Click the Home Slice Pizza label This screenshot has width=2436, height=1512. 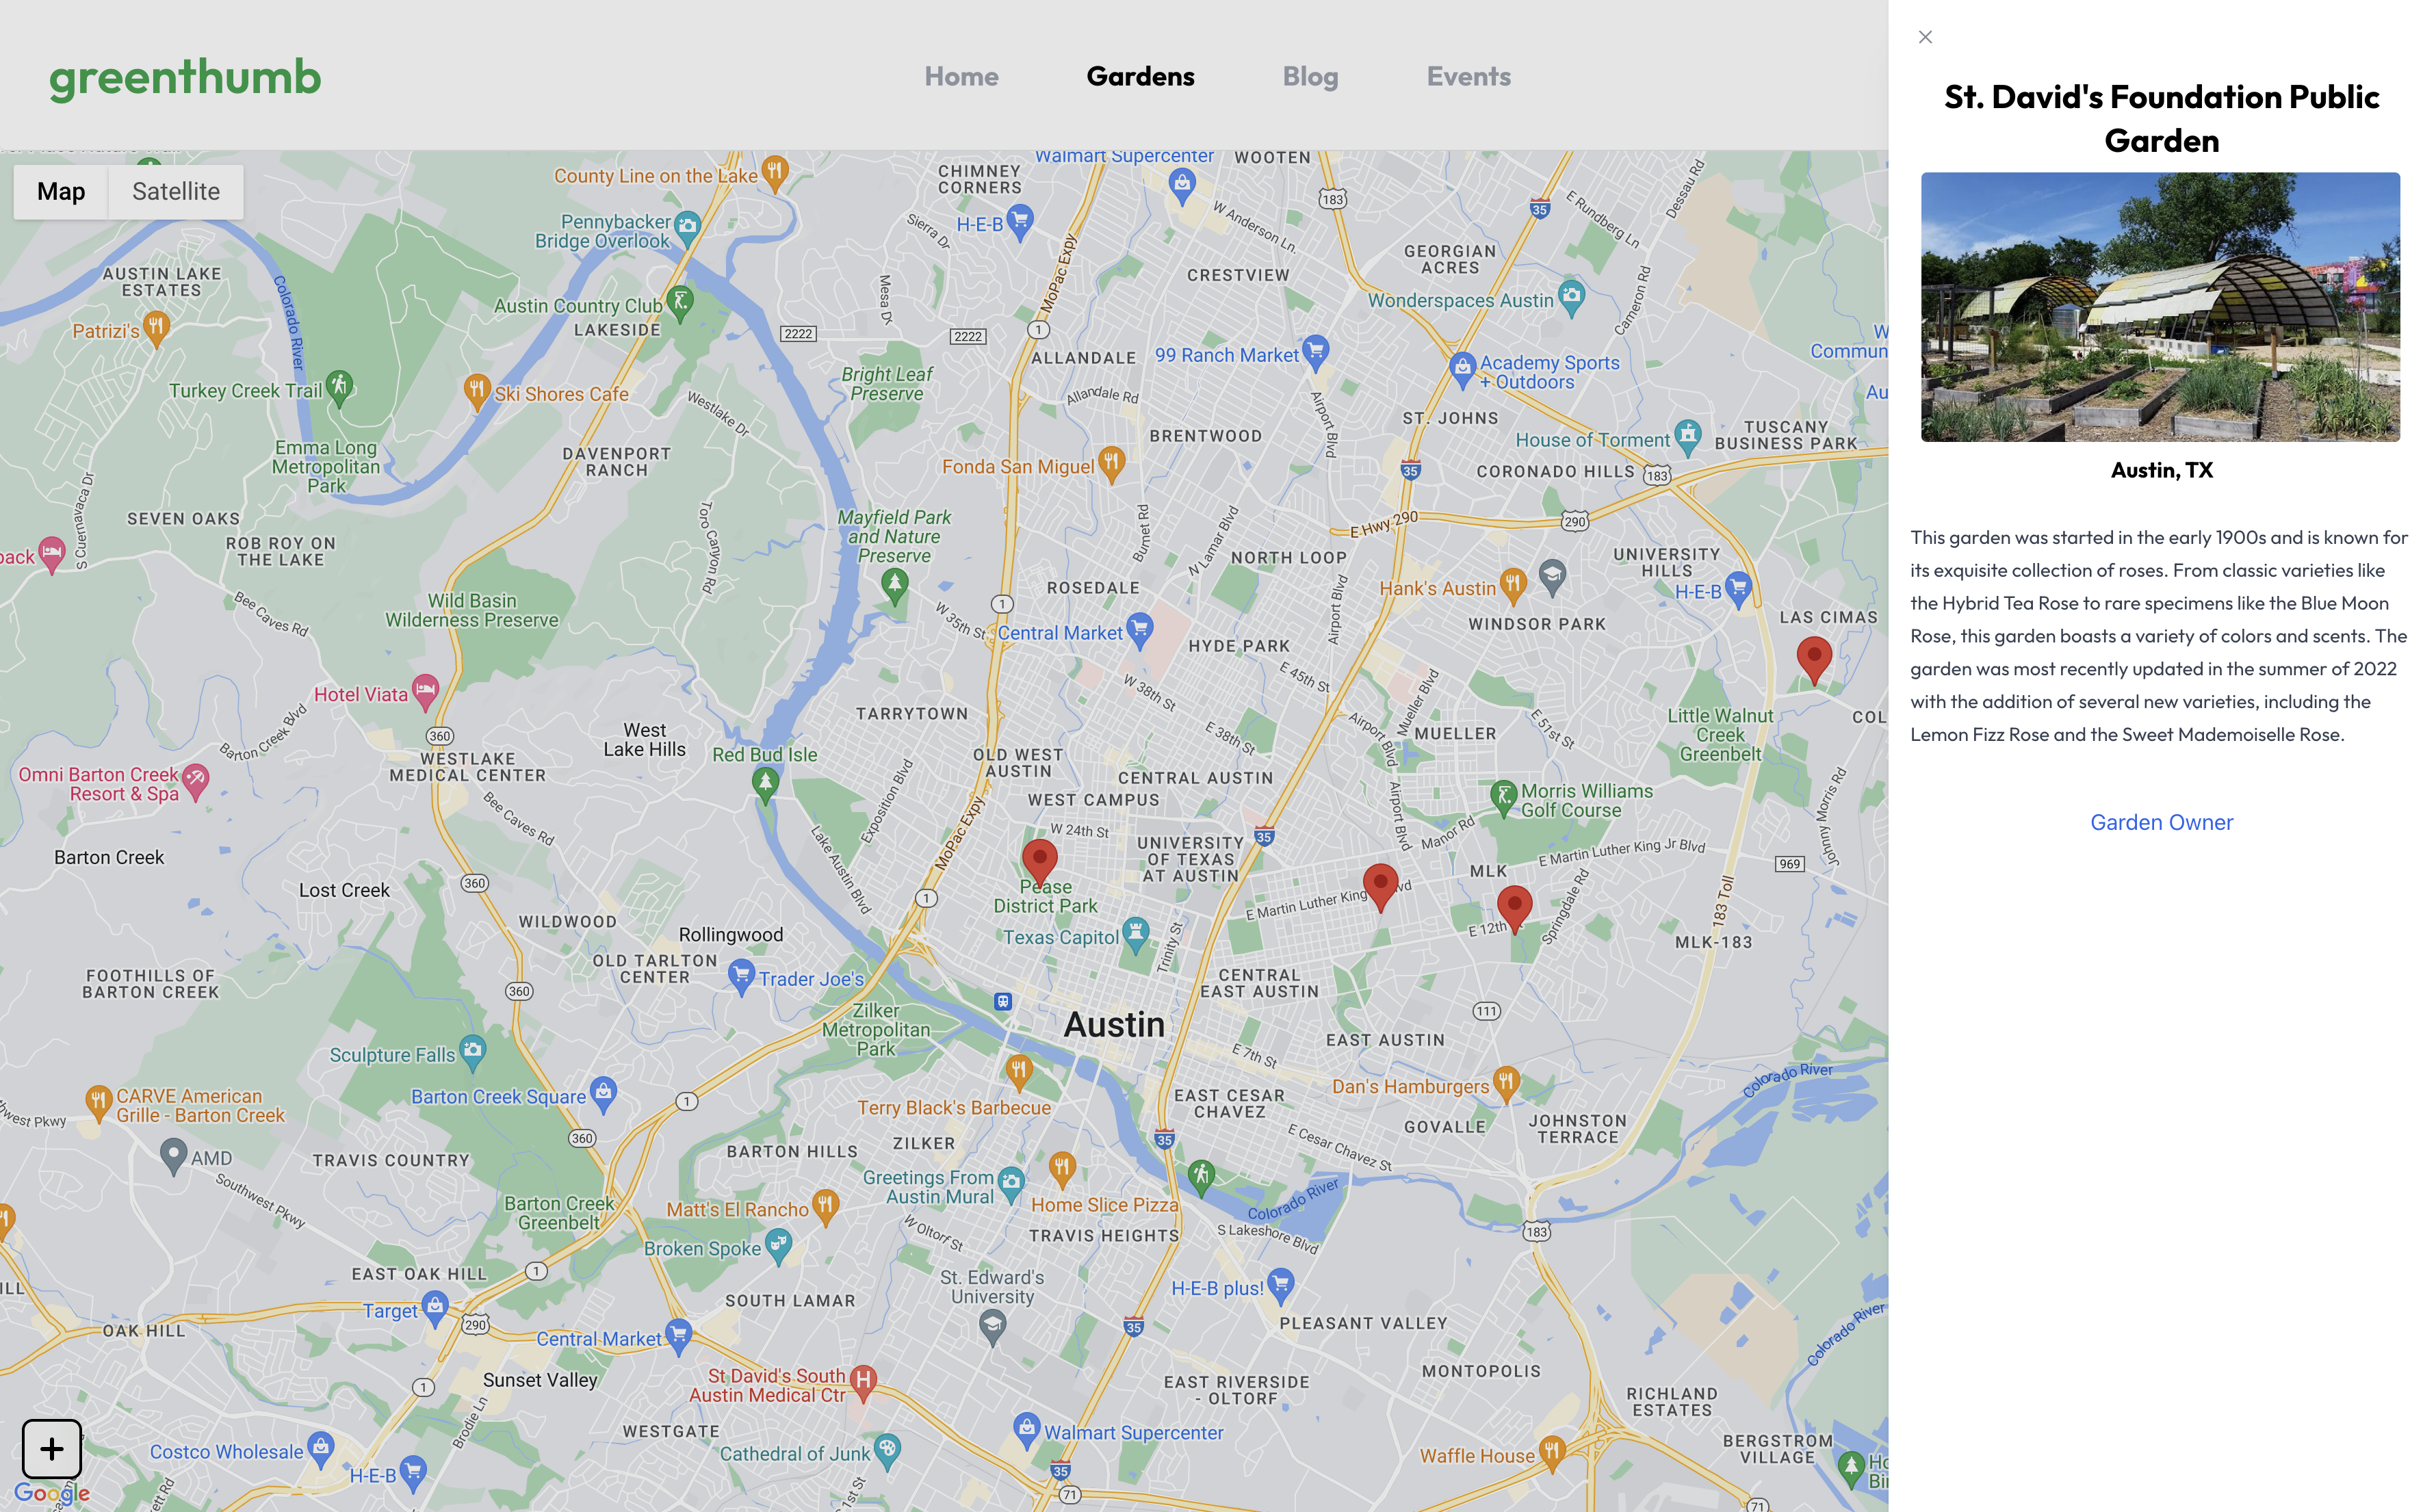[1105, 1205]
